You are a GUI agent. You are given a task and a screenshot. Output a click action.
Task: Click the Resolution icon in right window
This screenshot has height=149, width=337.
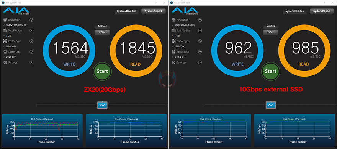click(x=173, y=20)
